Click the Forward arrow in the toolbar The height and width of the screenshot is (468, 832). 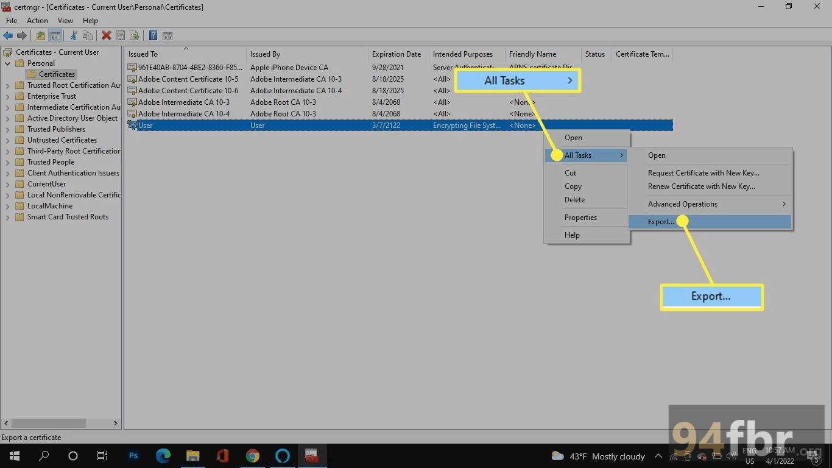(22, 36)
